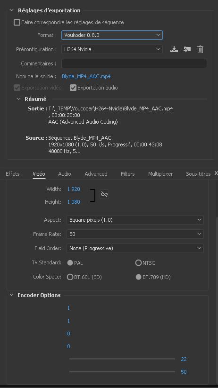Uncheck the Exportation audio checkbox
Viewport: 218px width, 388px height.
pyautogui.click(x=73, y=88)
